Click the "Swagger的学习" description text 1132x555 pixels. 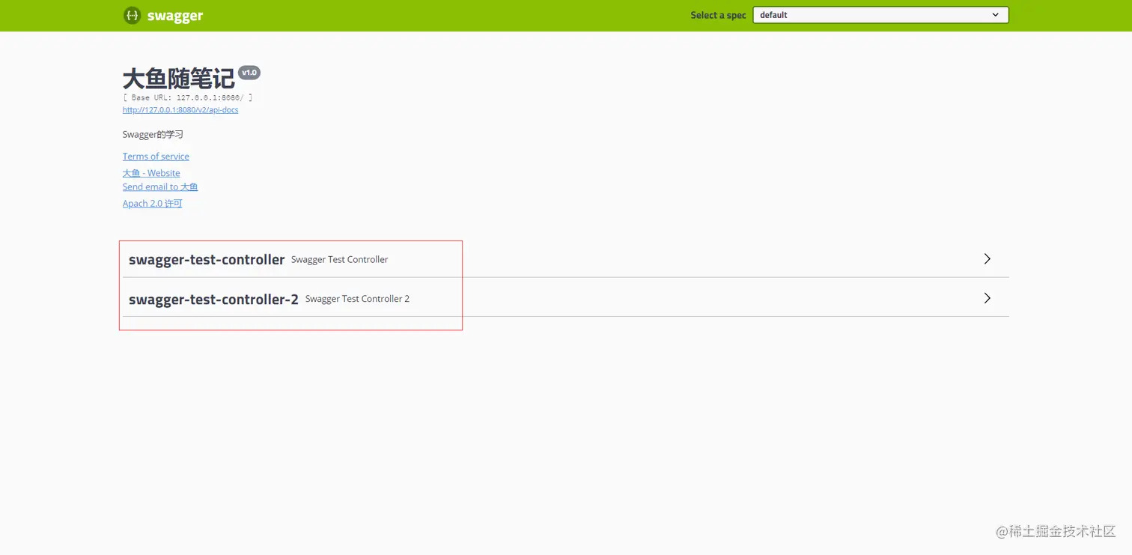coord(153,135)
